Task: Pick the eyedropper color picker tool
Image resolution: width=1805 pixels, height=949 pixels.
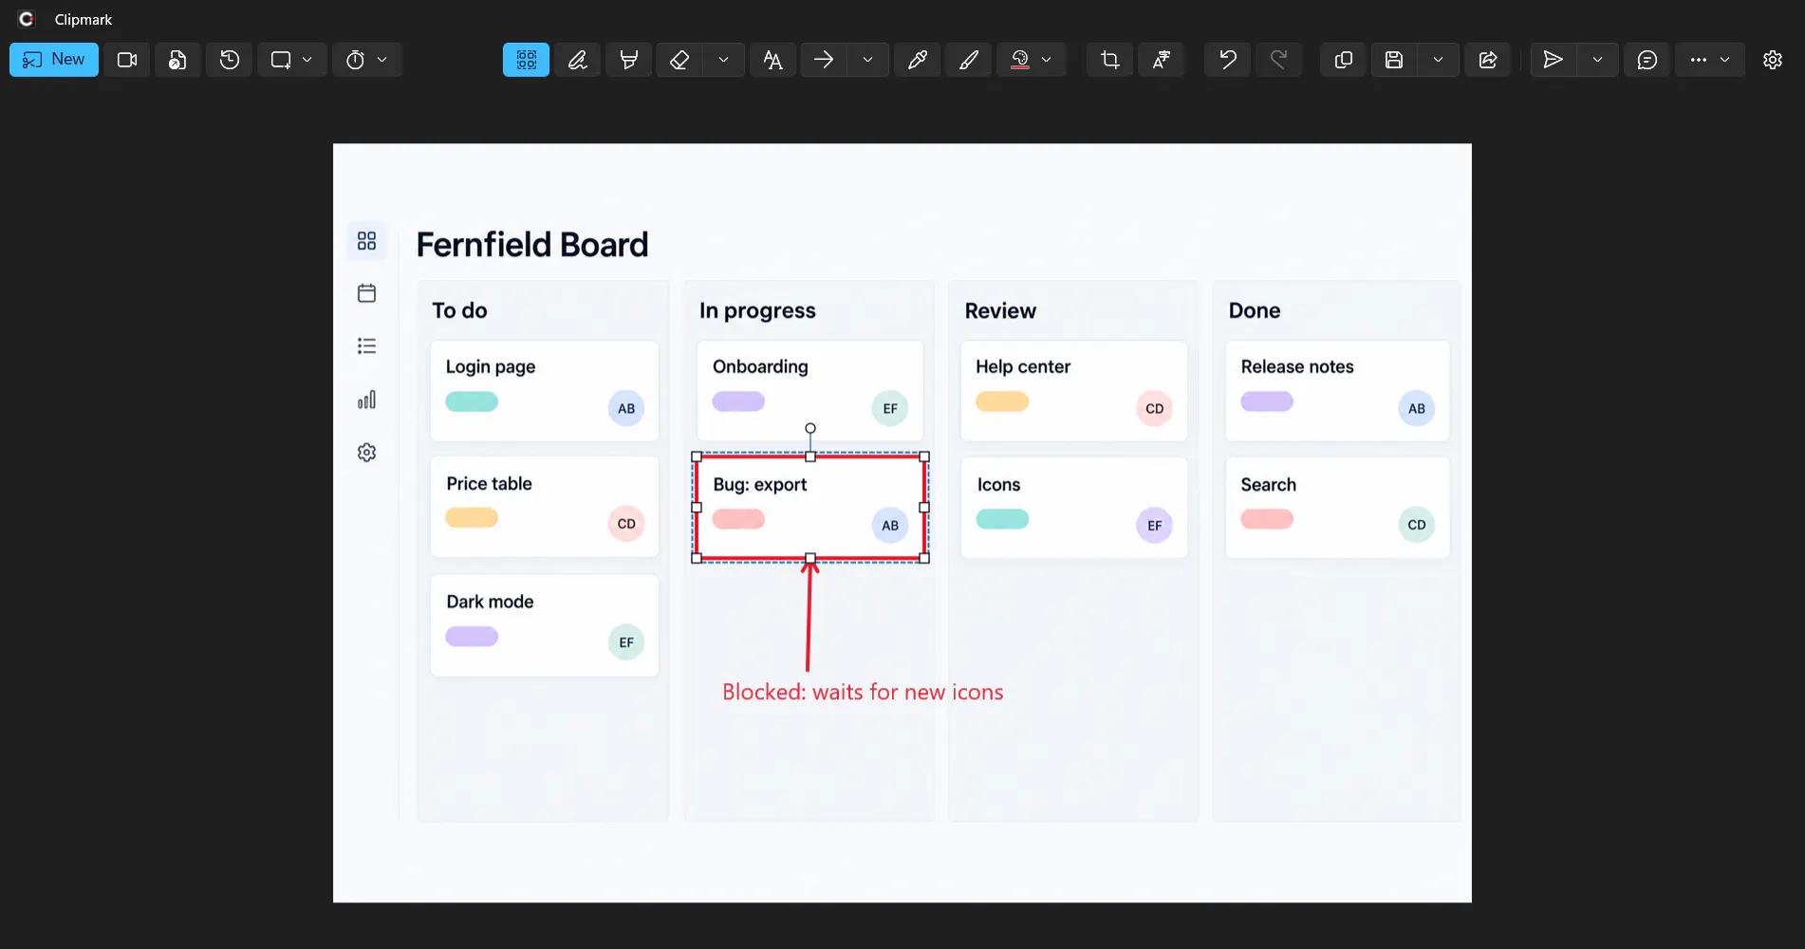Action: coord(918,60)
